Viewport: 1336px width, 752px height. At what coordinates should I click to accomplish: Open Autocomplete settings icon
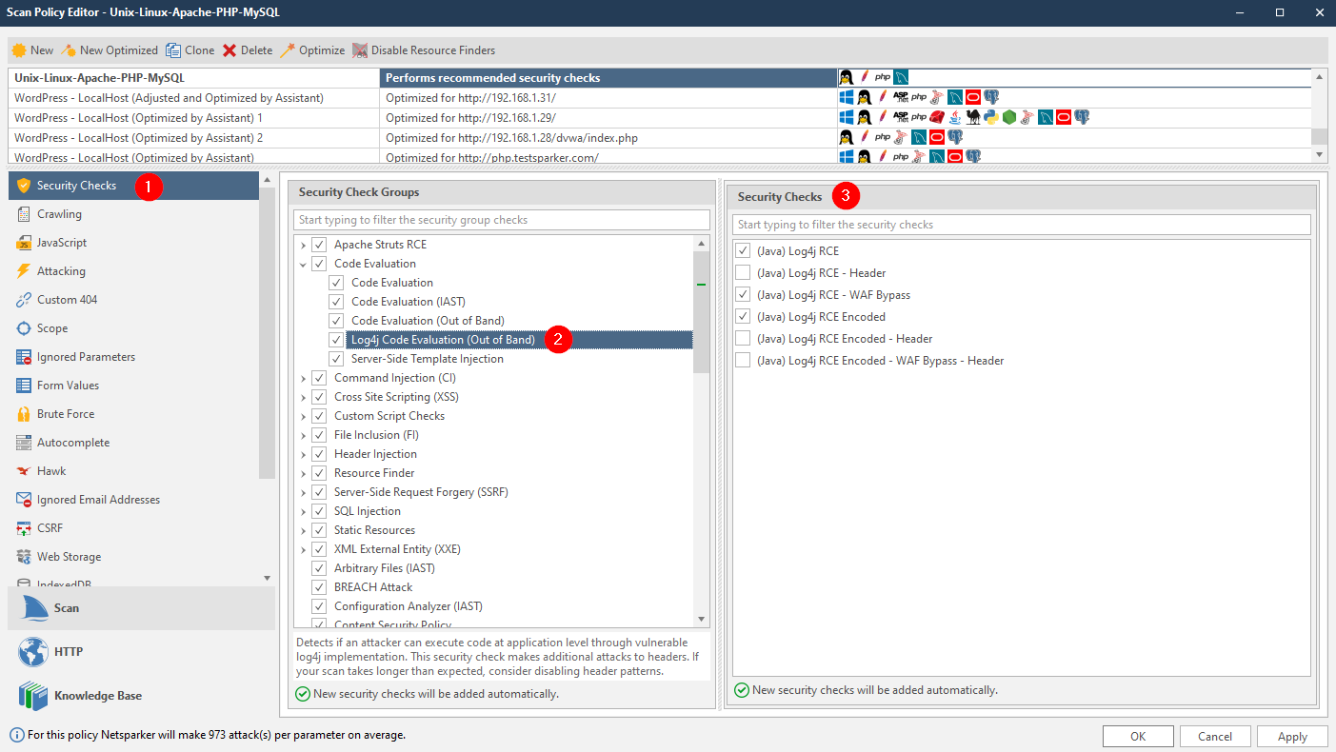tap(24, 443)
